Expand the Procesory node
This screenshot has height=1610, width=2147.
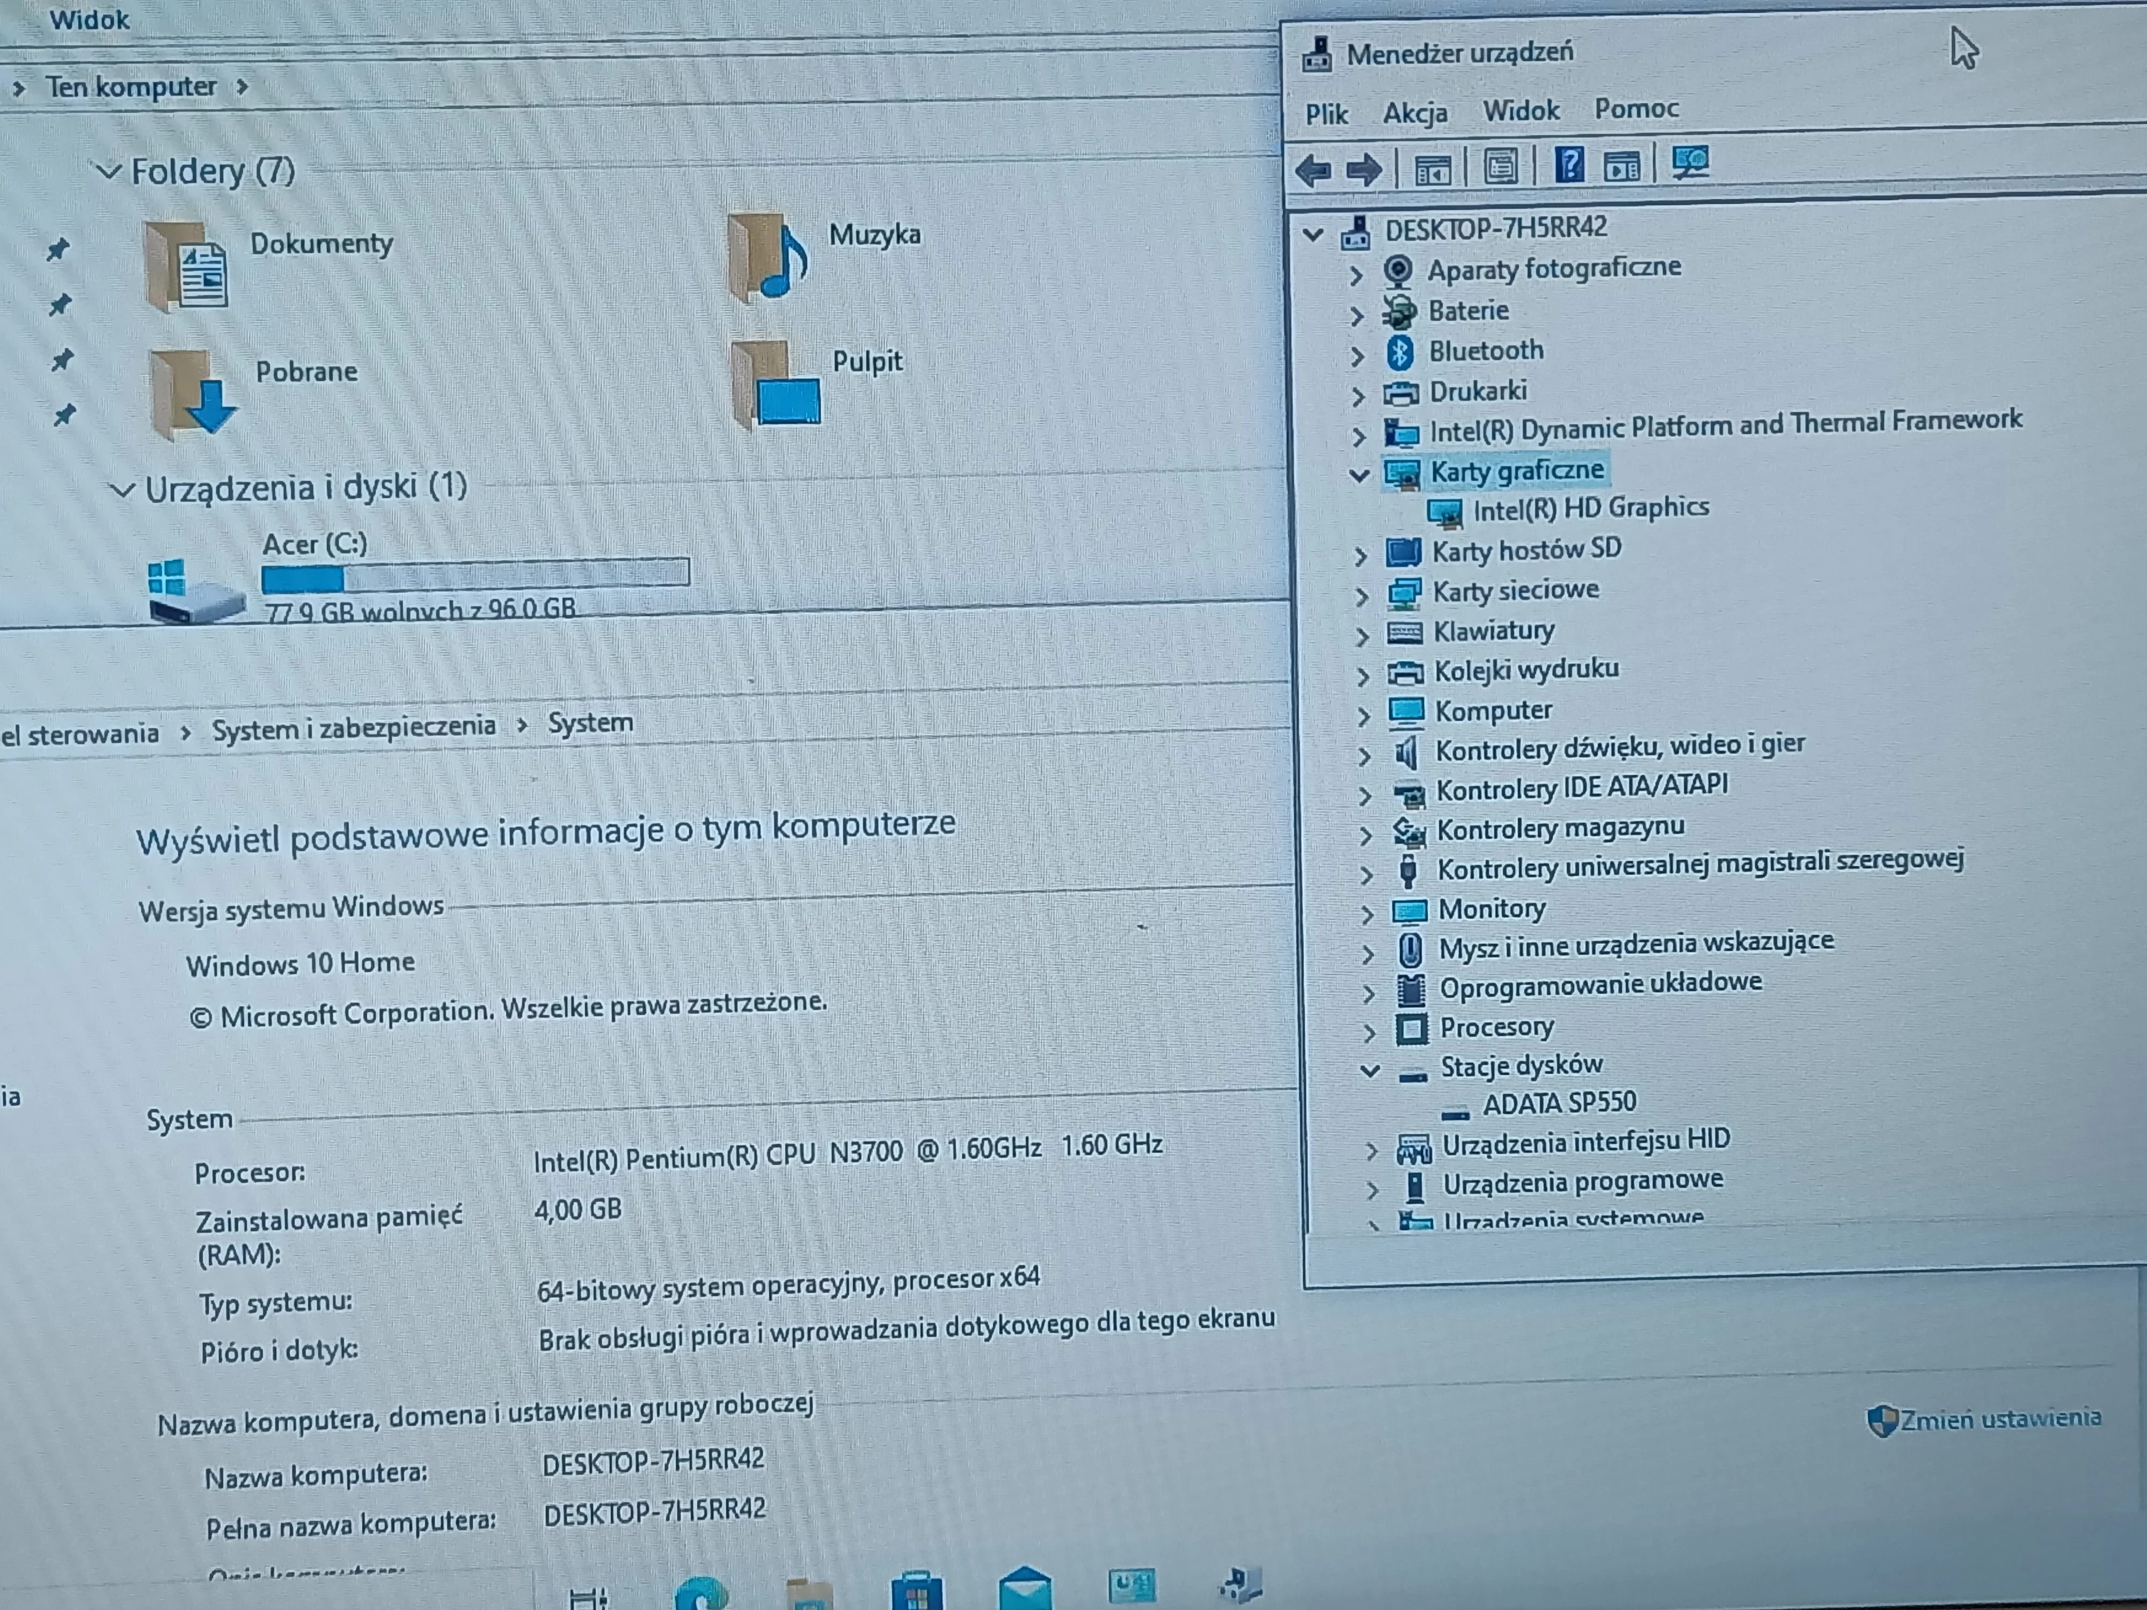click(x=1370, y=1033)
